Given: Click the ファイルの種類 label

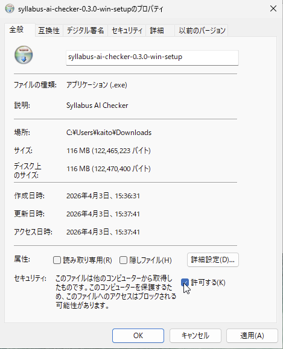Looking at the screenshot, I should coord(35,85).
